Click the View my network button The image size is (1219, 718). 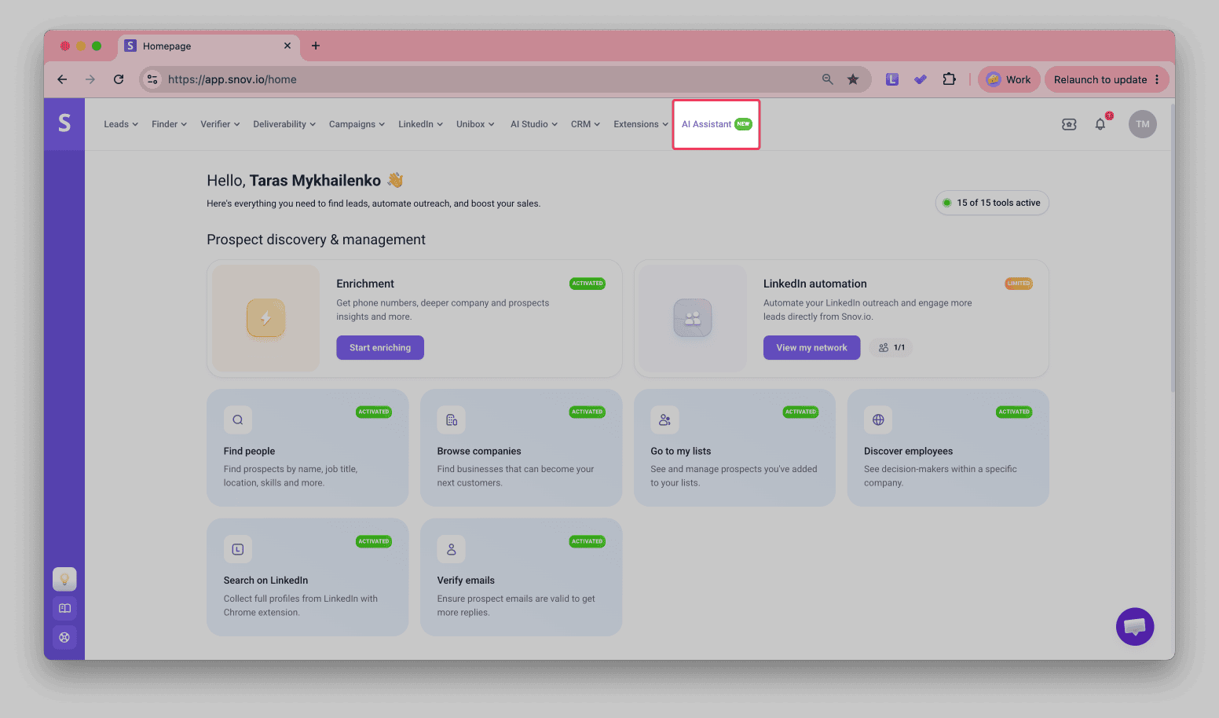[811, 347]
